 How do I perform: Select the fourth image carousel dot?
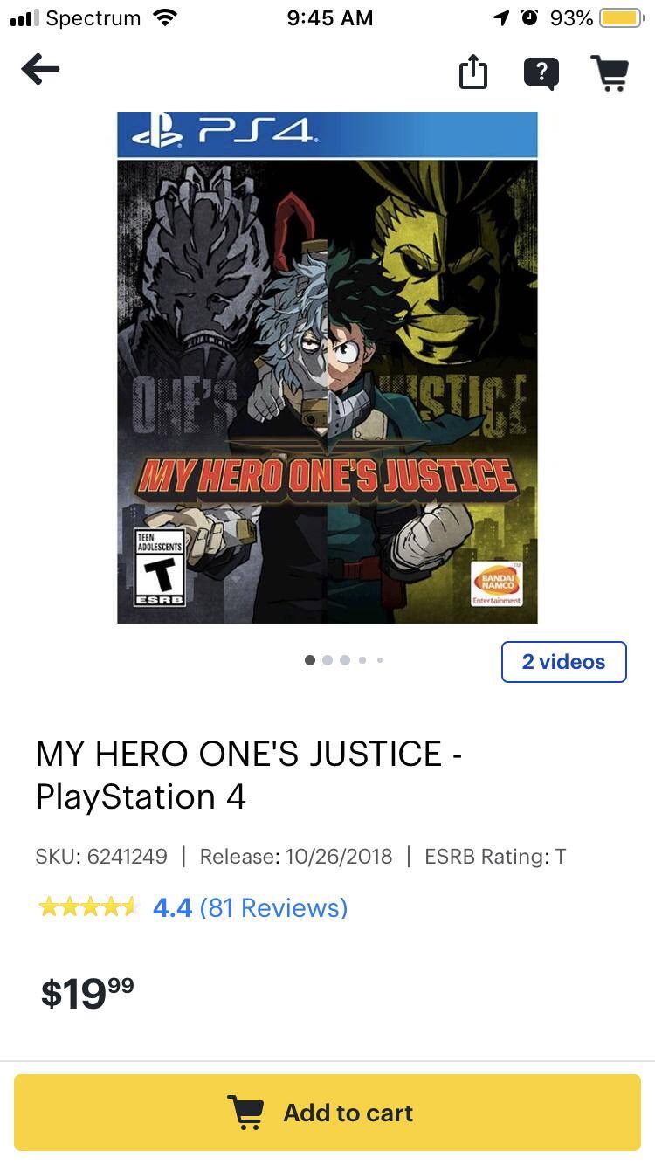[362, 660]
